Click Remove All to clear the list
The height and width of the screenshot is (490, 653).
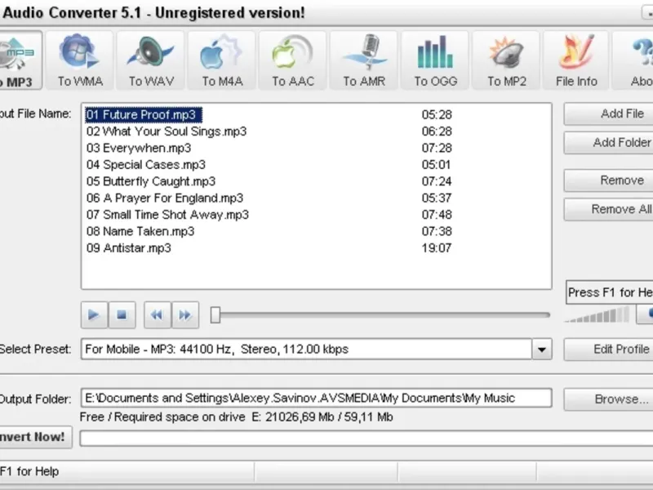pyautogui.click(x=608, y=209)
